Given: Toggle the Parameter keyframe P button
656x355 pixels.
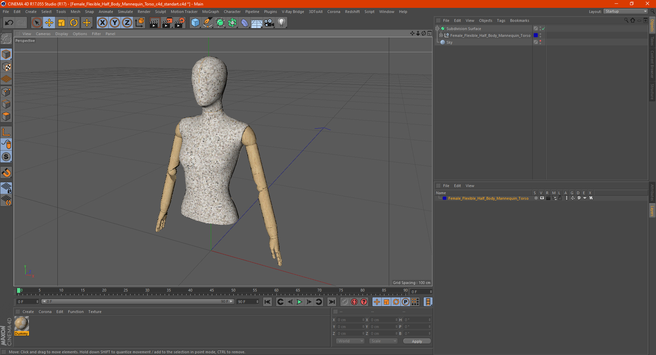Looking at the screenshot, I should pyautogui.click(x=406, y=302).
